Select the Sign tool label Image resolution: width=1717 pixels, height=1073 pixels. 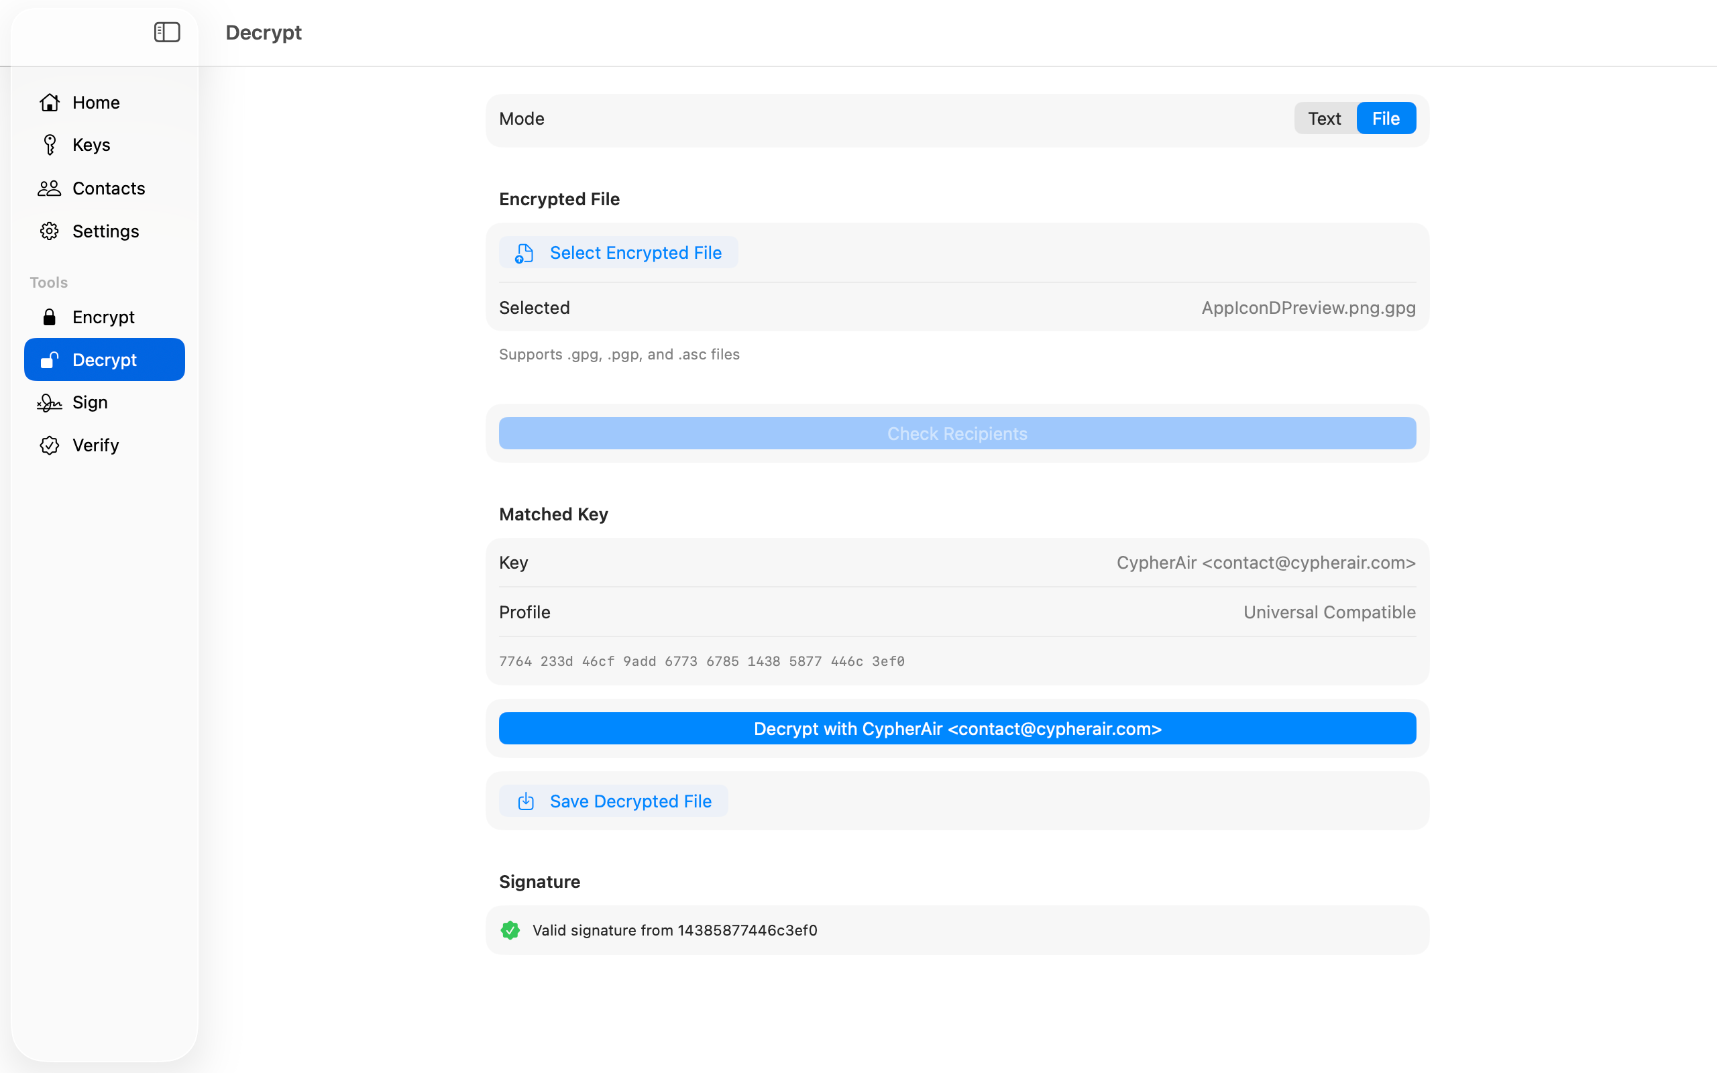tap(90, 402)
